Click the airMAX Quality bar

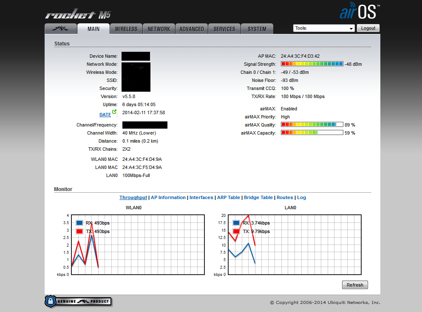[312, 125]
